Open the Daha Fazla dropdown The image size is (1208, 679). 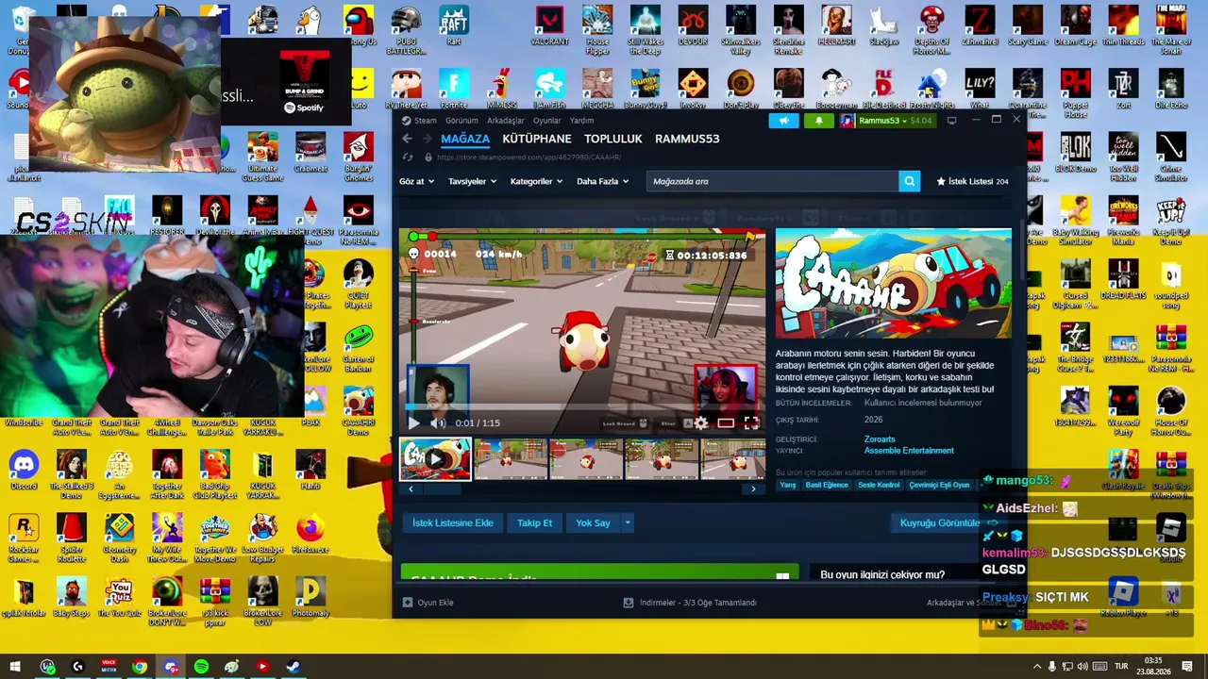pos(602,181)
